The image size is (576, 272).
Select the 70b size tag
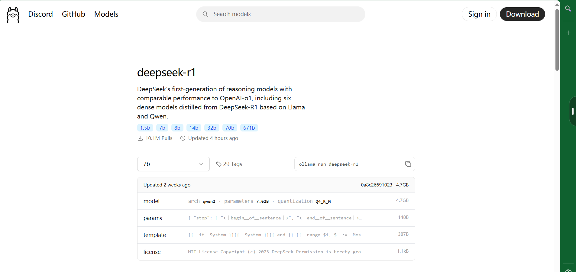[x=230, y=128]
